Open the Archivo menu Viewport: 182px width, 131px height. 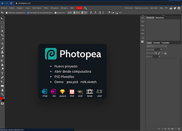4,8
